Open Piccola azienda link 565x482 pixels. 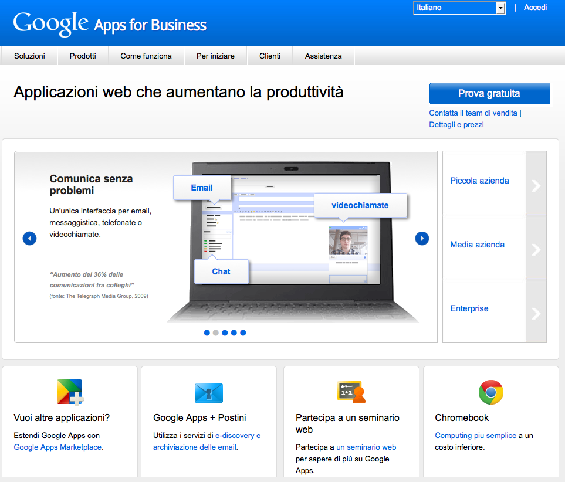(479, 181)
